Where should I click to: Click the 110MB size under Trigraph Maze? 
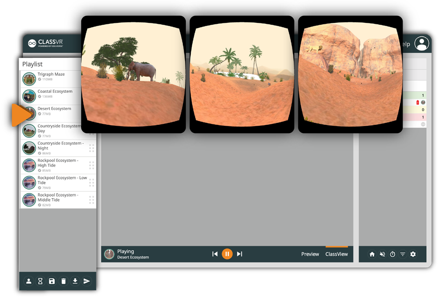click(x=47, y=79)
